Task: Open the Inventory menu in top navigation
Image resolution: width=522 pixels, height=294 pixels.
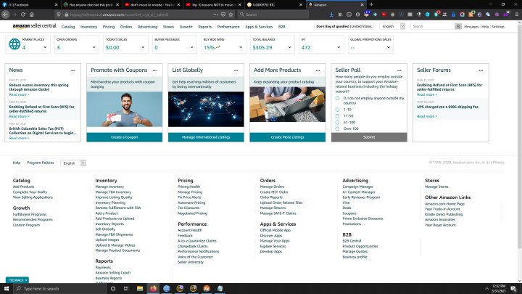Action: tap(88, 27)
